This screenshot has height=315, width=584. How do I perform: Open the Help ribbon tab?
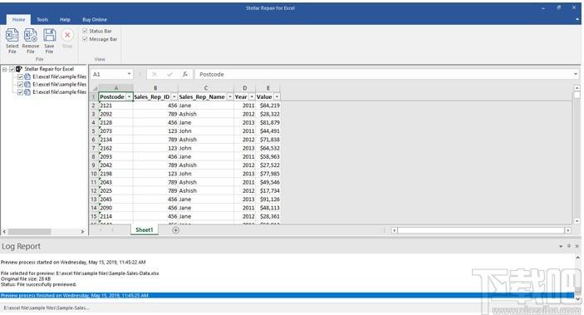pyautogui.click(x=65, y=19)
